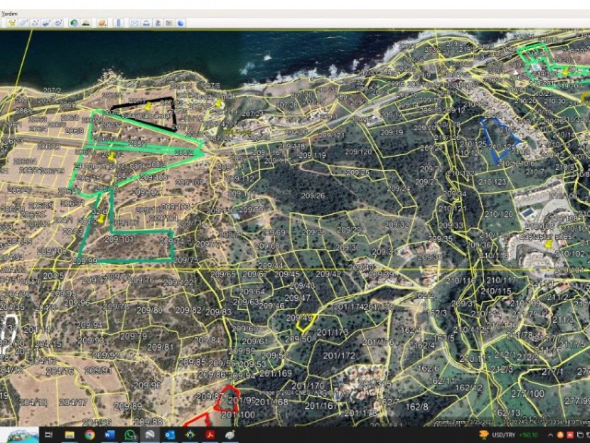Screen dimensions: 590x443
Task: Click the print toolbar icon
Action: (x=146, y=23)
